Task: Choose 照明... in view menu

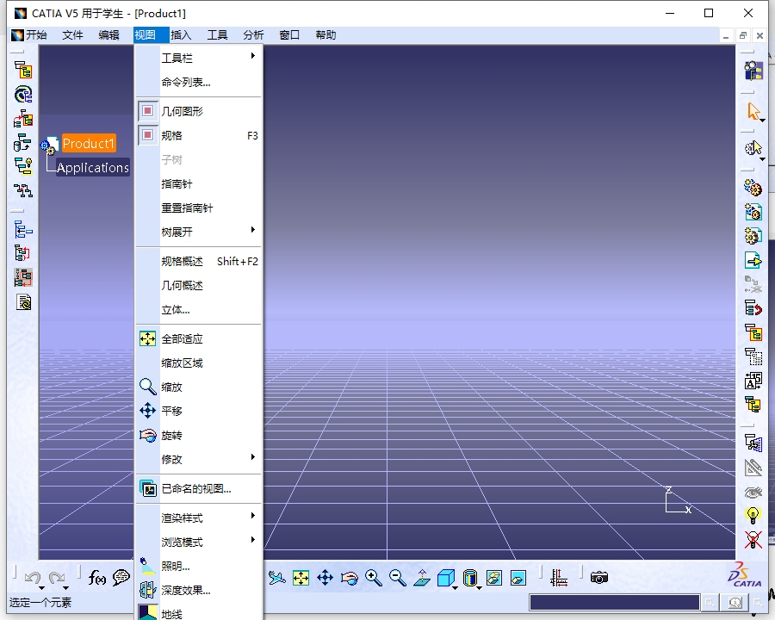Action: [198, 566]
